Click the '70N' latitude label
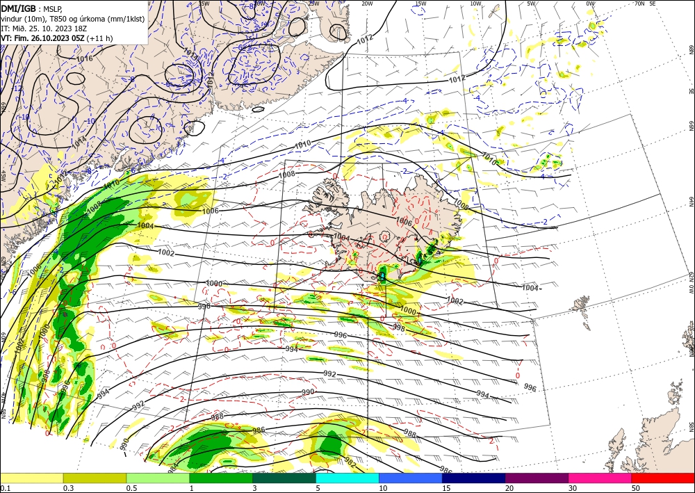The height and width of the screenshot is (493, 695). tap(639, 3)
